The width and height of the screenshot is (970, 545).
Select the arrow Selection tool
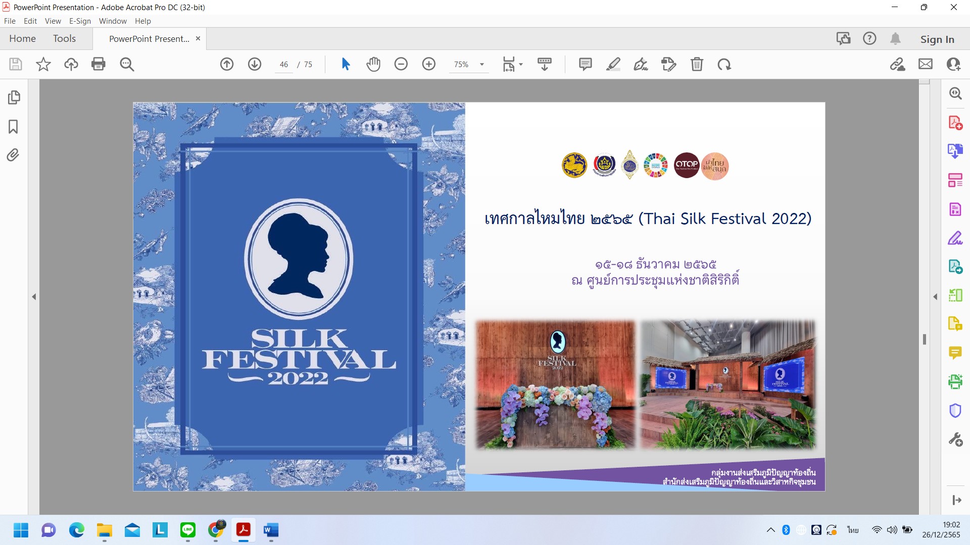click(x=346, y=64)
